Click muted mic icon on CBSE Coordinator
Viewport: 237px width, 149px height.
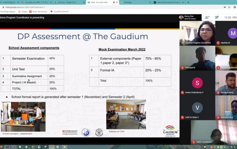click(x=194, y=142)
